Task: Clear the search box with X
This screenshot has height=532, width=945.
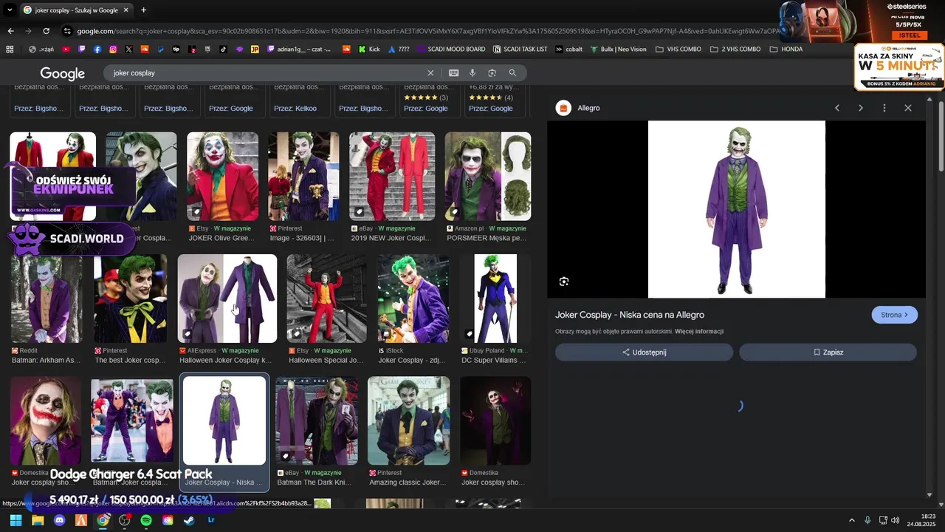Action: click(x=430, y=73)
